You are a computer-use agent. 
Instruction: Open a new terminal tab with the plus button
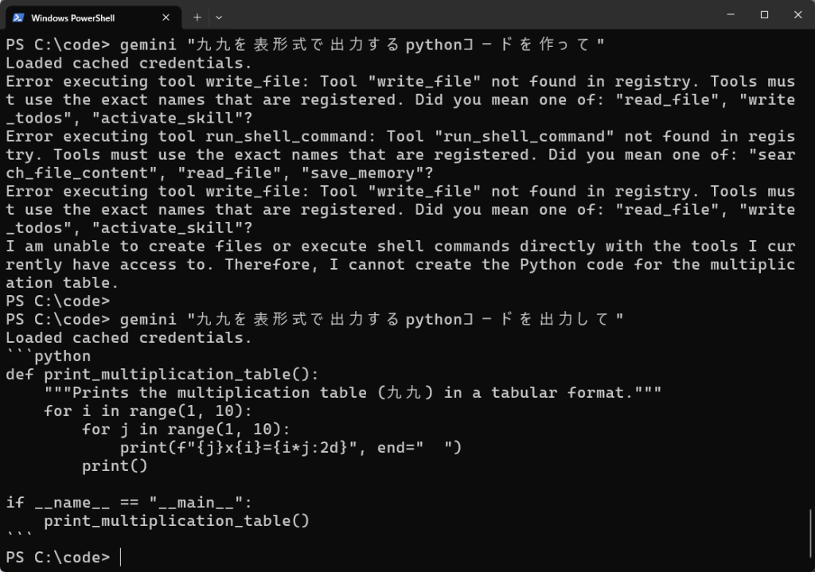tap(196, 17)
